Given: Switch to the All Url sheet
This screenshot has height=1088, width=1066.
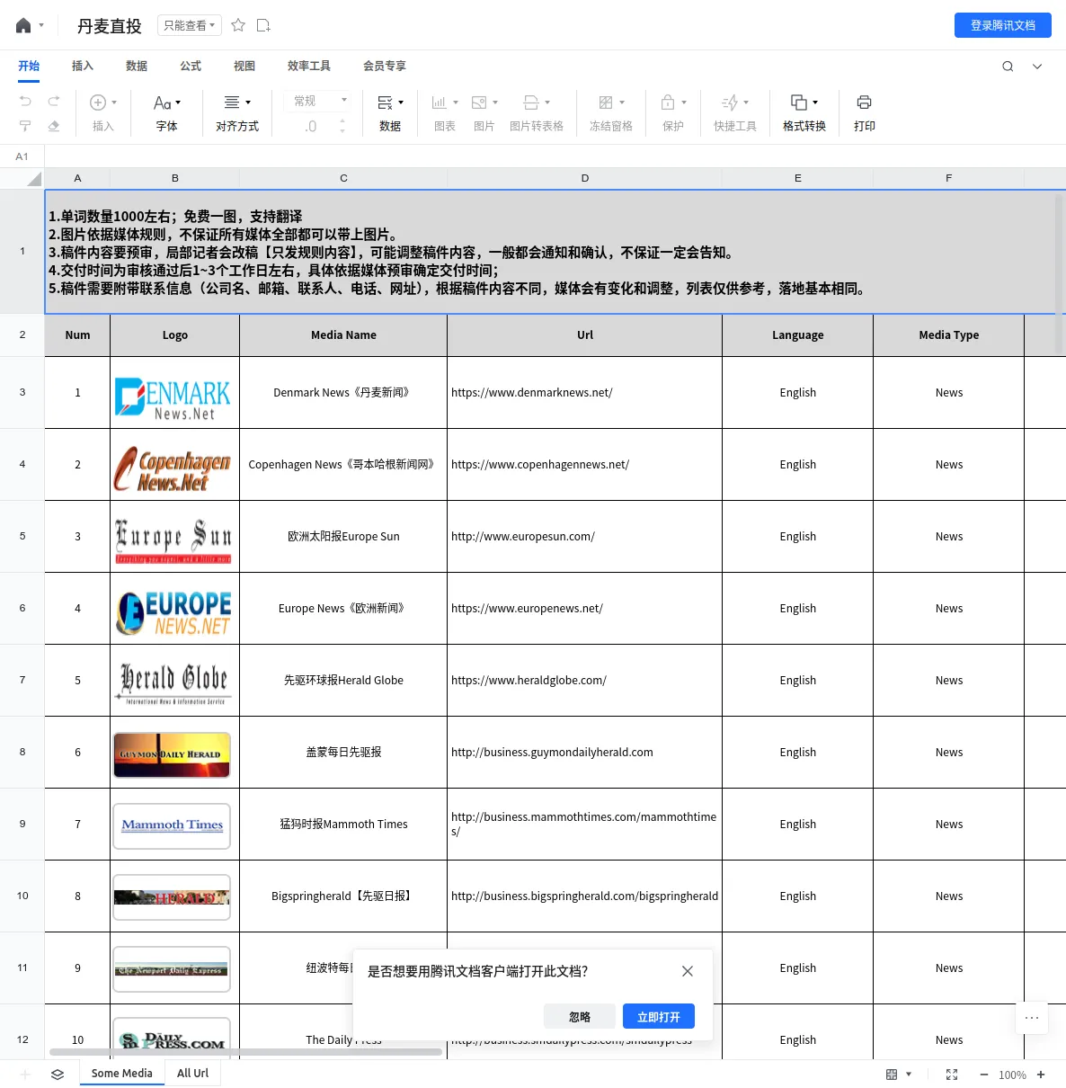Looking at the screenshot, I should pyautogui.click(x=192, y=1073).
